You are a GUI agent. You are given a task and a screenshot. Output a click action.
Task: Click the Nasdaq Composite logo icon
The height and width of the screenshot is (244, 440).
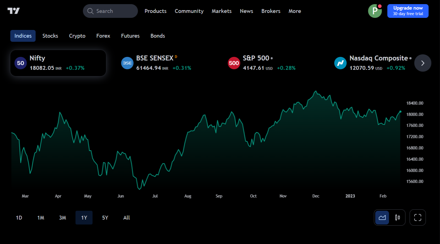pos(340,63)
